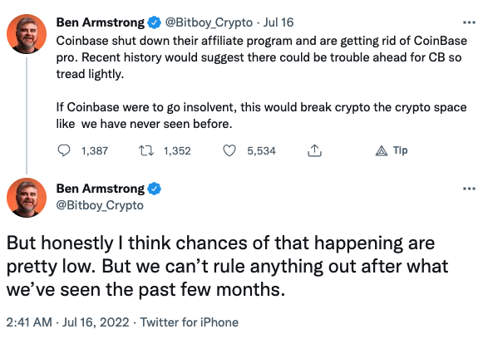488x339 pixels.
Task: Click the Jul 16 date link
Action: [x=279, y=22]
